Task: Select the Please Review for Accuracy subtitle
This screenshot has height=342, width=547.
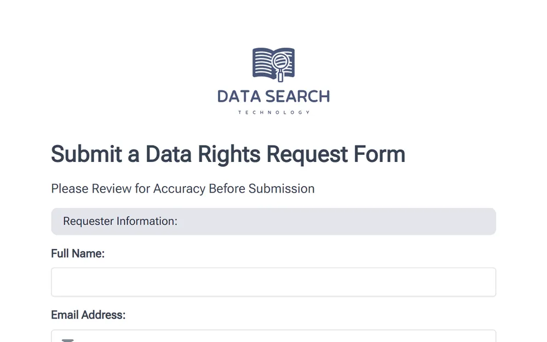Action: (x=183, y=188)
